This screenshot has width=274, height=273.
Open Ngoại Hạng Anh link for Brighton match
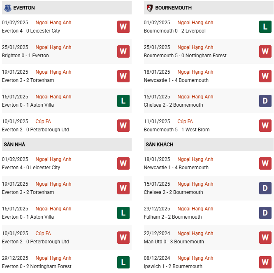[x=53, y=47]
